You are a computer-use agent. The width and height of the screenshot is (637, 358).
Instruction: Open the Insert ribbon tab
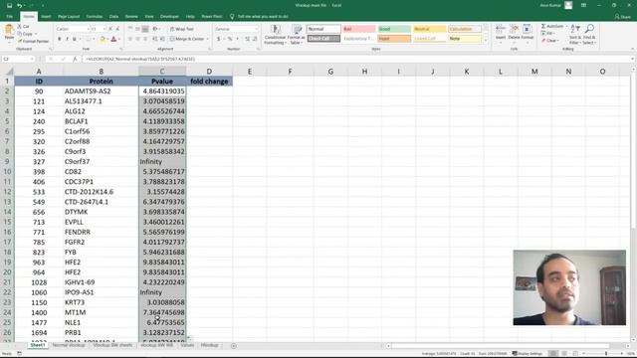(x=46, y=17)
